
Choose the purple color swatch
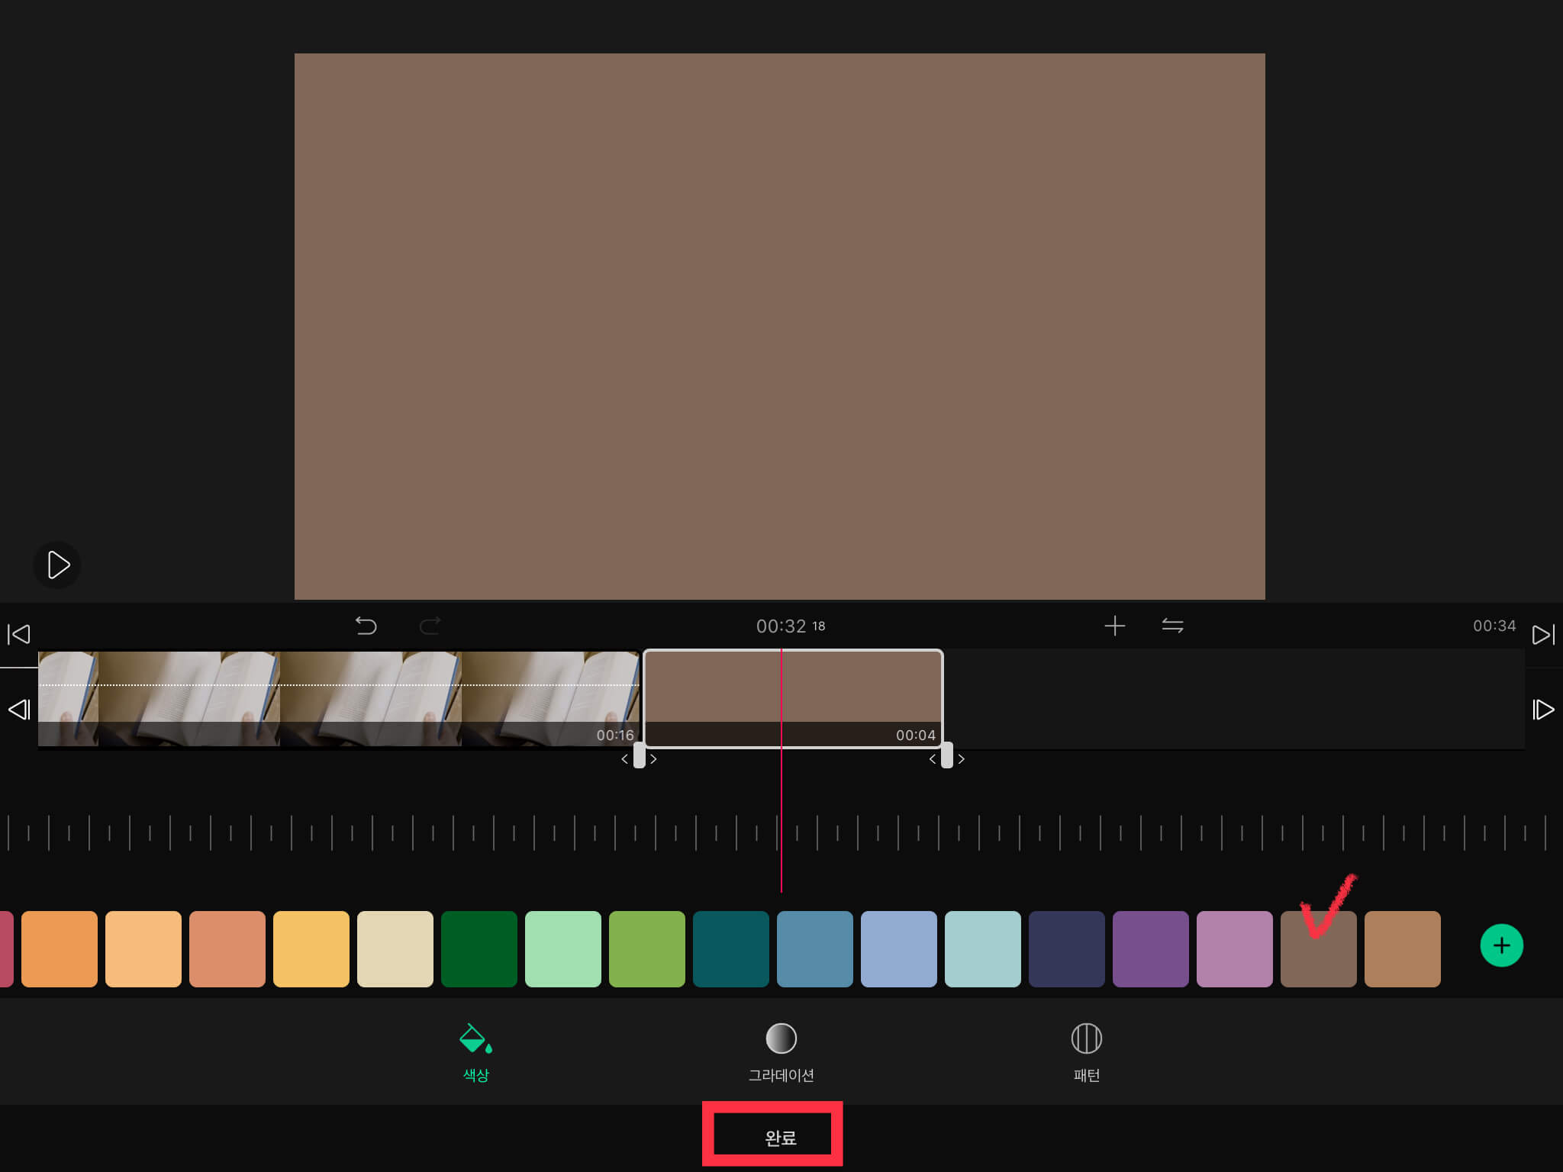point(1150,948)
